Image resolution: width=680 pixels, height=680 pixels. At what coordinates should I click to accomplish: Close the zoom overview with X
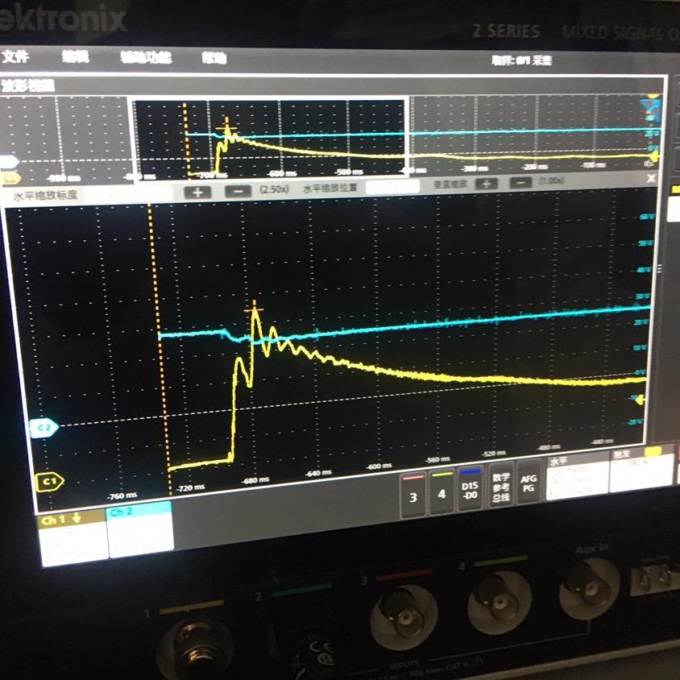(x=651, y=178)
